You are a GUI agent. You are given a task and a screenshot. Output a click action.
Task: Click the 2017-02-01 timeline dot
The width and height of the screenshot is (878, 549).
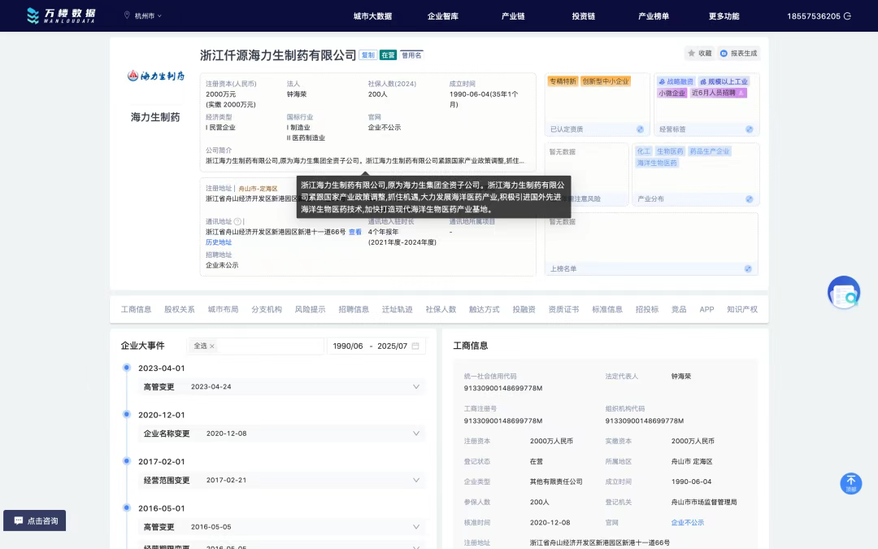pyautogui.click(x=127, y=460)
